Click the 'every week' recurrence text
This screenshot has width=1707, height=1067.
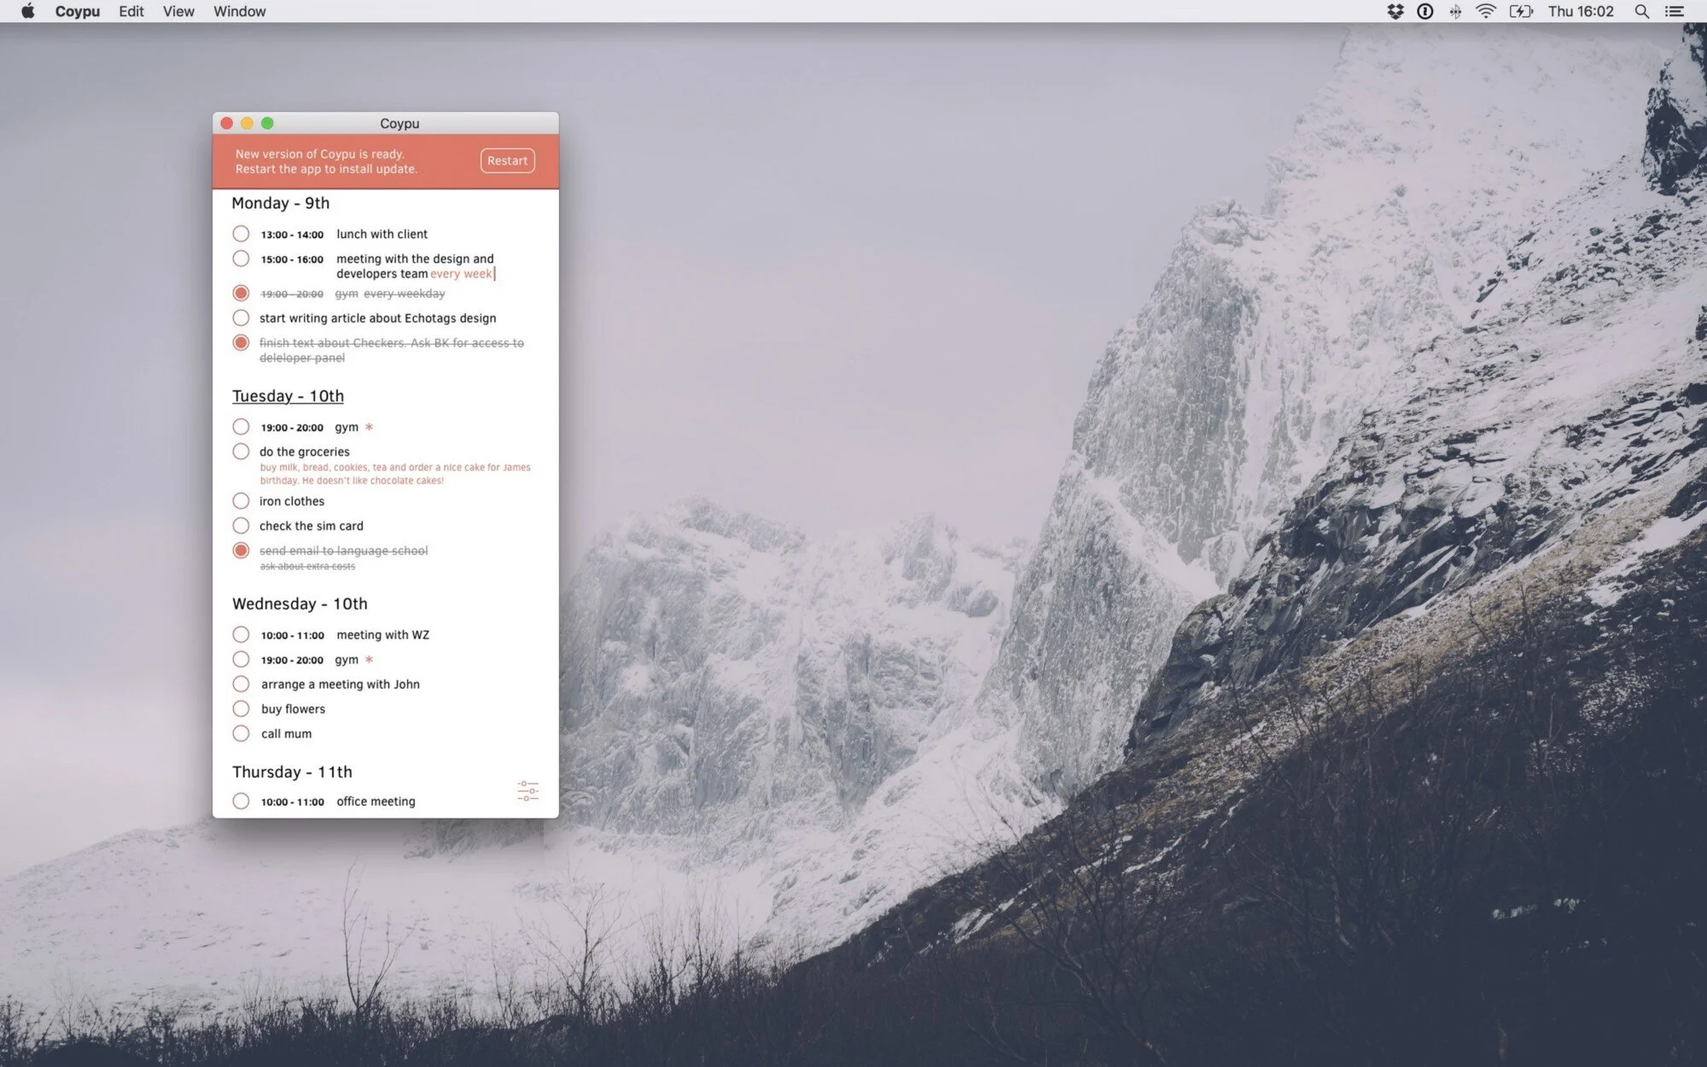tap(461, 274)
